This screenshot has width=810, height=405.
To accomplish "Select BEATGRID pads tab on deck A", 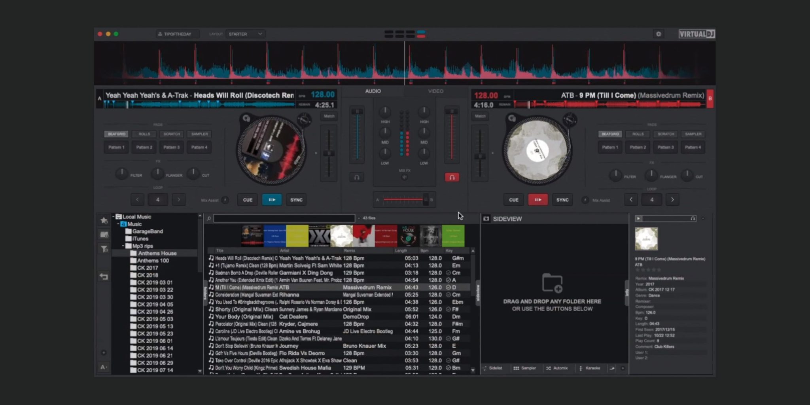I will click(x=117, y=134).
